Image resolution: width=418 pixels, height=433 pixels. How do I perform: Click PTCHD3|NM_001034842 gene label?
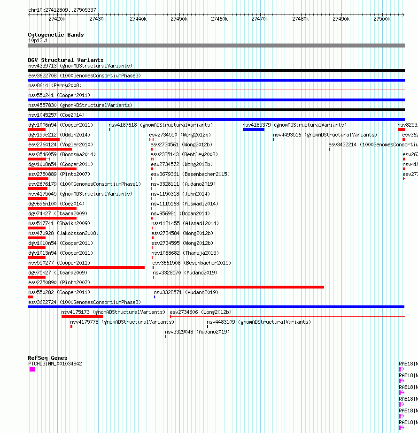tap(55, 364)
